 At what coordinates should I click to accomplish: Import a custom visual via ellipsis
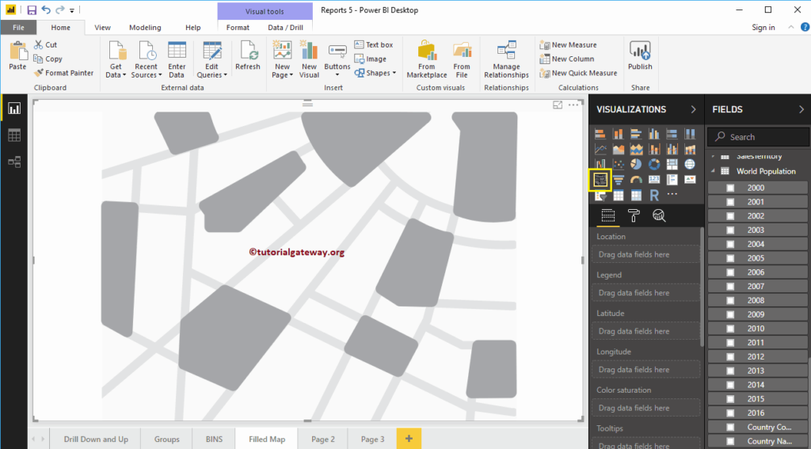(672, 195)
